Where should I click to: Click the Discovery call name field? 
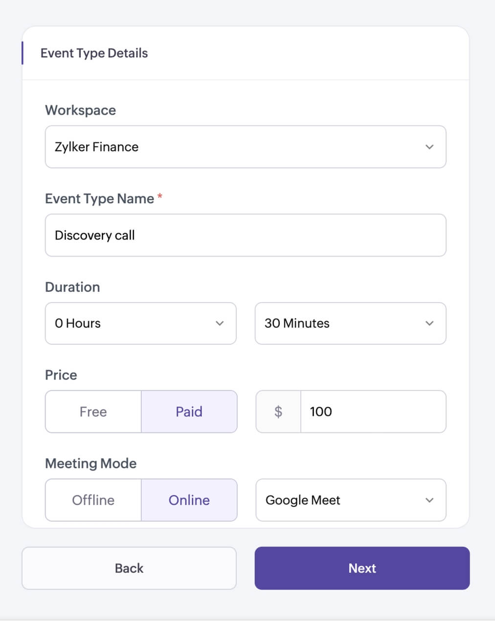(246, 235)
